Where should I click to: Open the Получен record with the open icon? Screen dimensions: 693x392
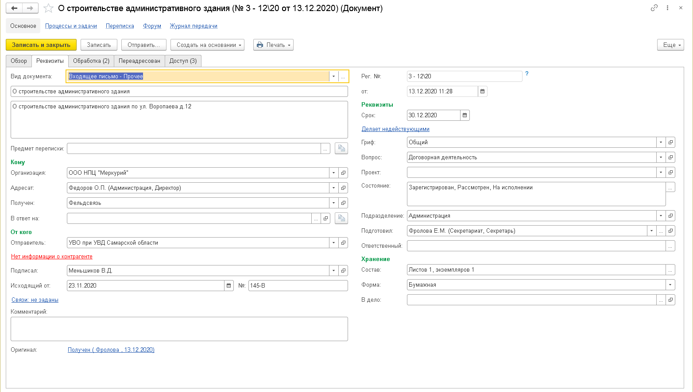343,203
